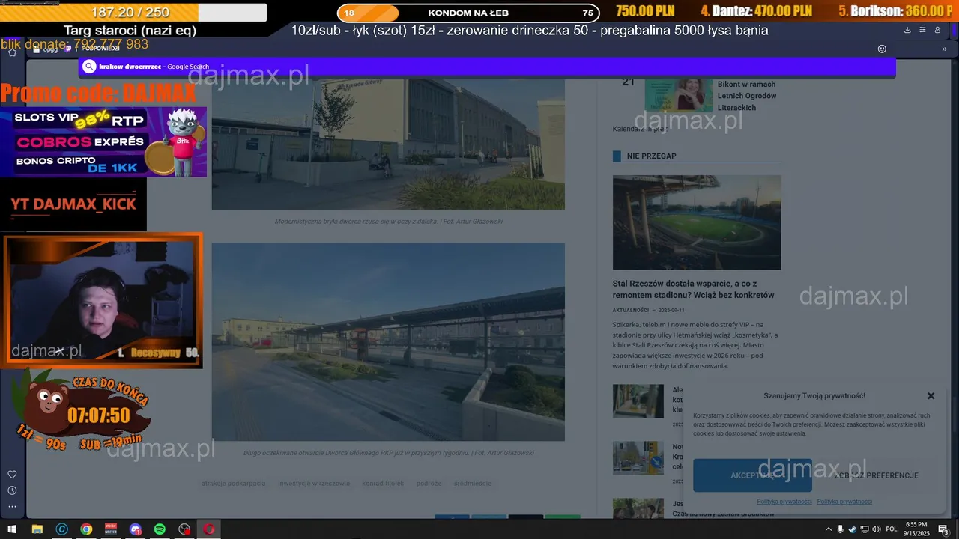Screen dimensions: 959x539
Task: Open the Opera sidebar heart icon
Action: click(x=12, y=474)
